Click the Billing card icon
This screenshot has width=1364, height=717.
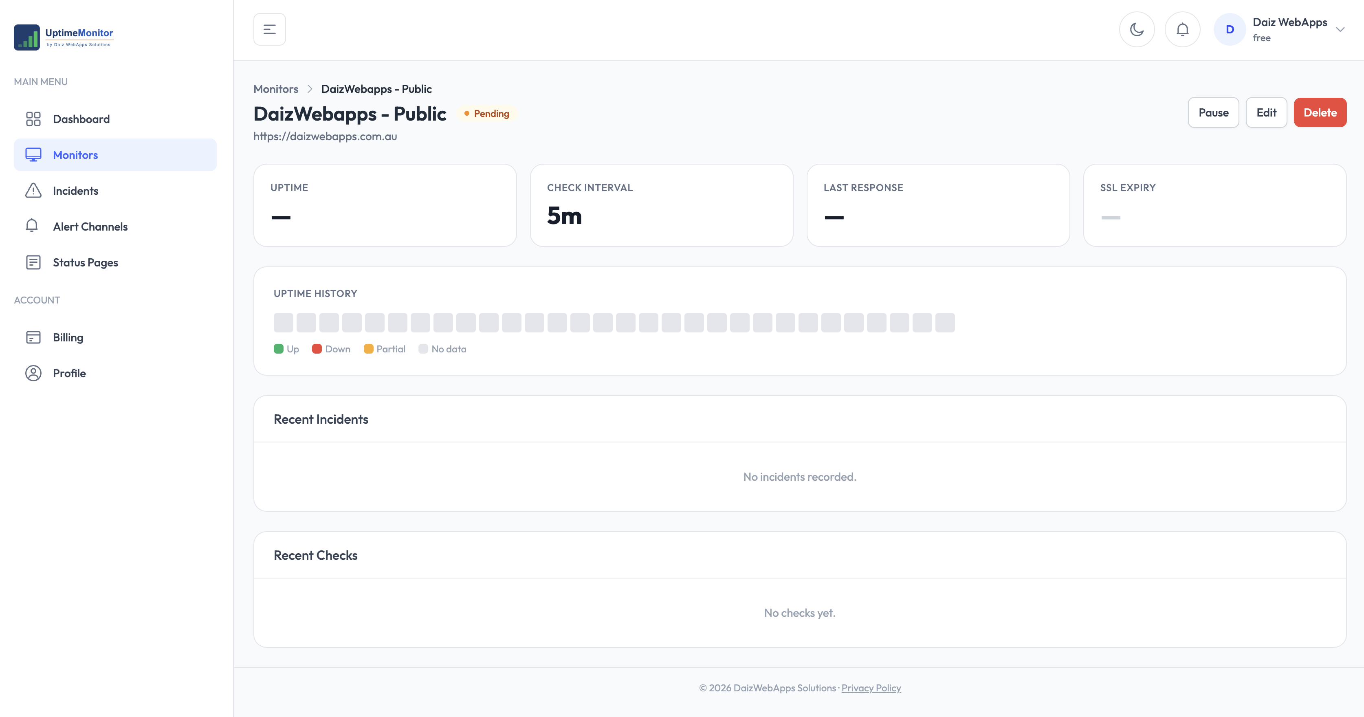[x=33, y=337]
